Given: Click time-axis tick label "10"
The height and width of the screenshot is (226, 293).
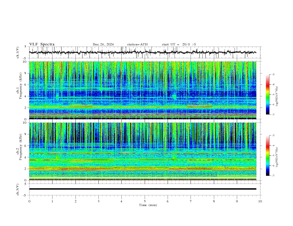Looking at the screenshot, I should pyautogui.click(x=260, y=201).
